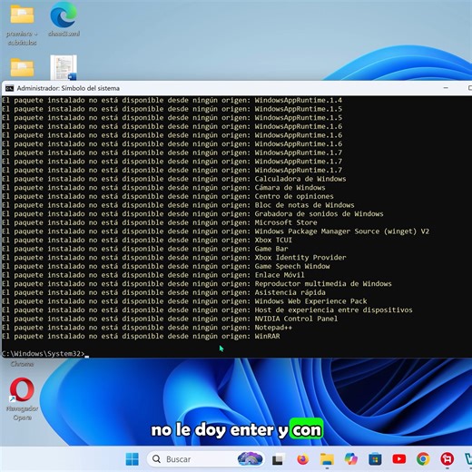Open the Navegador Opera desktop shortcut
This screenshot has width=472, height=472.
22,398
